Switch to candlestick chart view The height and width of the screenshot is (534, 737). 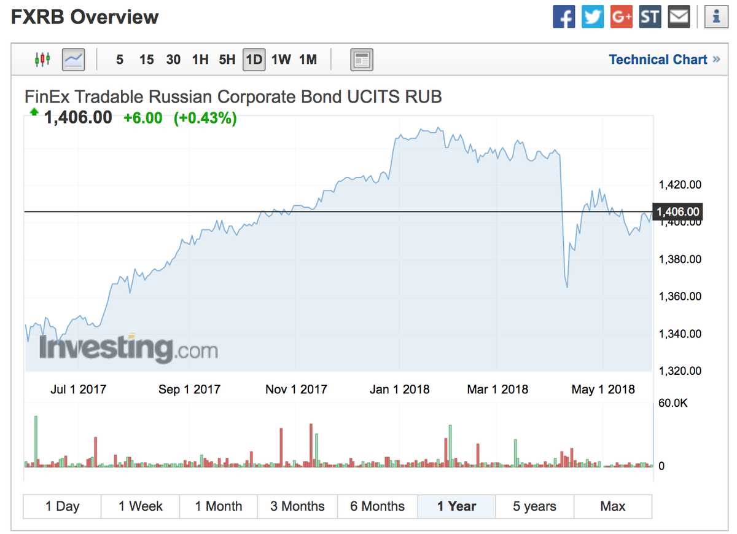coord(42,59)
